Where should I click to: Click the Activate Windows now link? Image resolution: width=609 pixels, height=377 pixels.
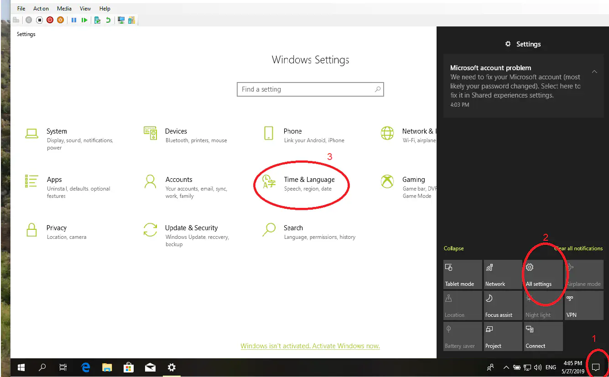[310, 346]
